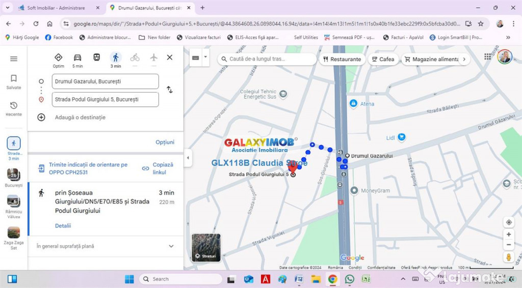The width and height of the screenshot is (522, 288).
Task: Select the Strada 3 min sidebar route
Action: (14, 149)
